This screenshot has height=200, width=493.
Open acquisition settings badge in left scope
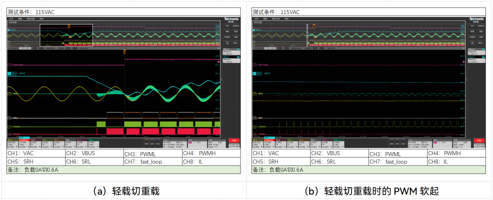click(217, 143)
